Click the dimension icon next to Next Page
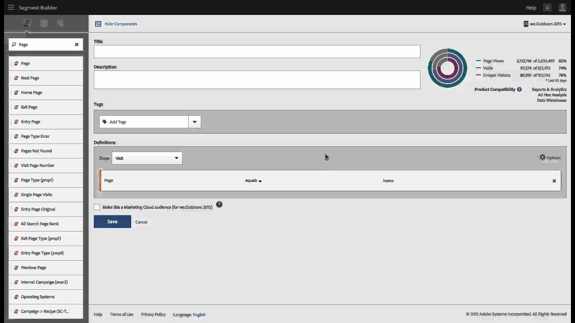Screen dimensions: 575x323 (16, 78)
